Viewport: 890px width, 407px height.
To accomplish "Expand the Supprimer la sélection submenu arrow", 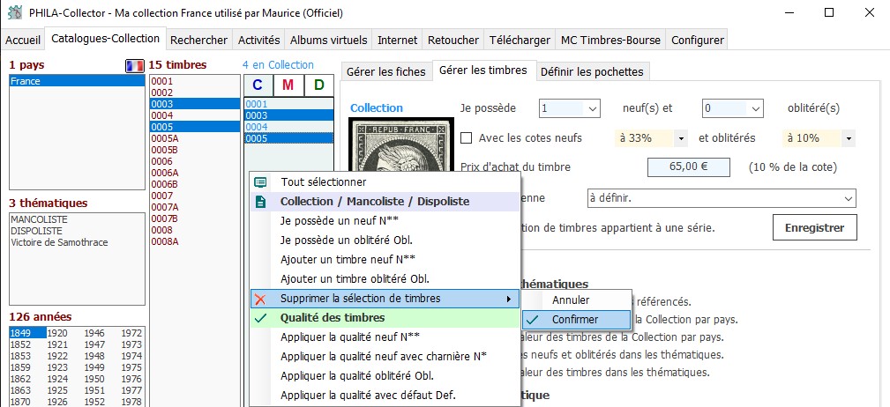I will point(509,299).
